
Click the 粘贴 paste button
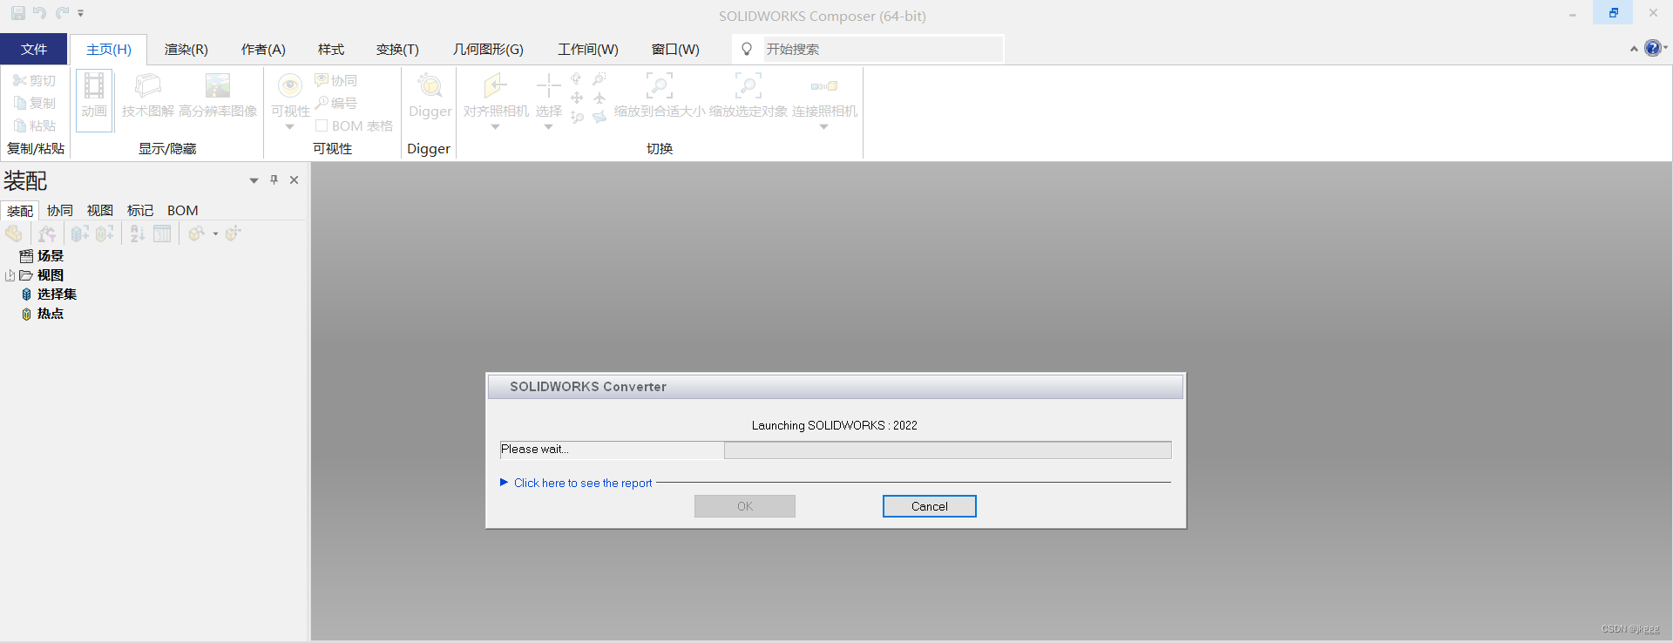click(x=35, y=125)
